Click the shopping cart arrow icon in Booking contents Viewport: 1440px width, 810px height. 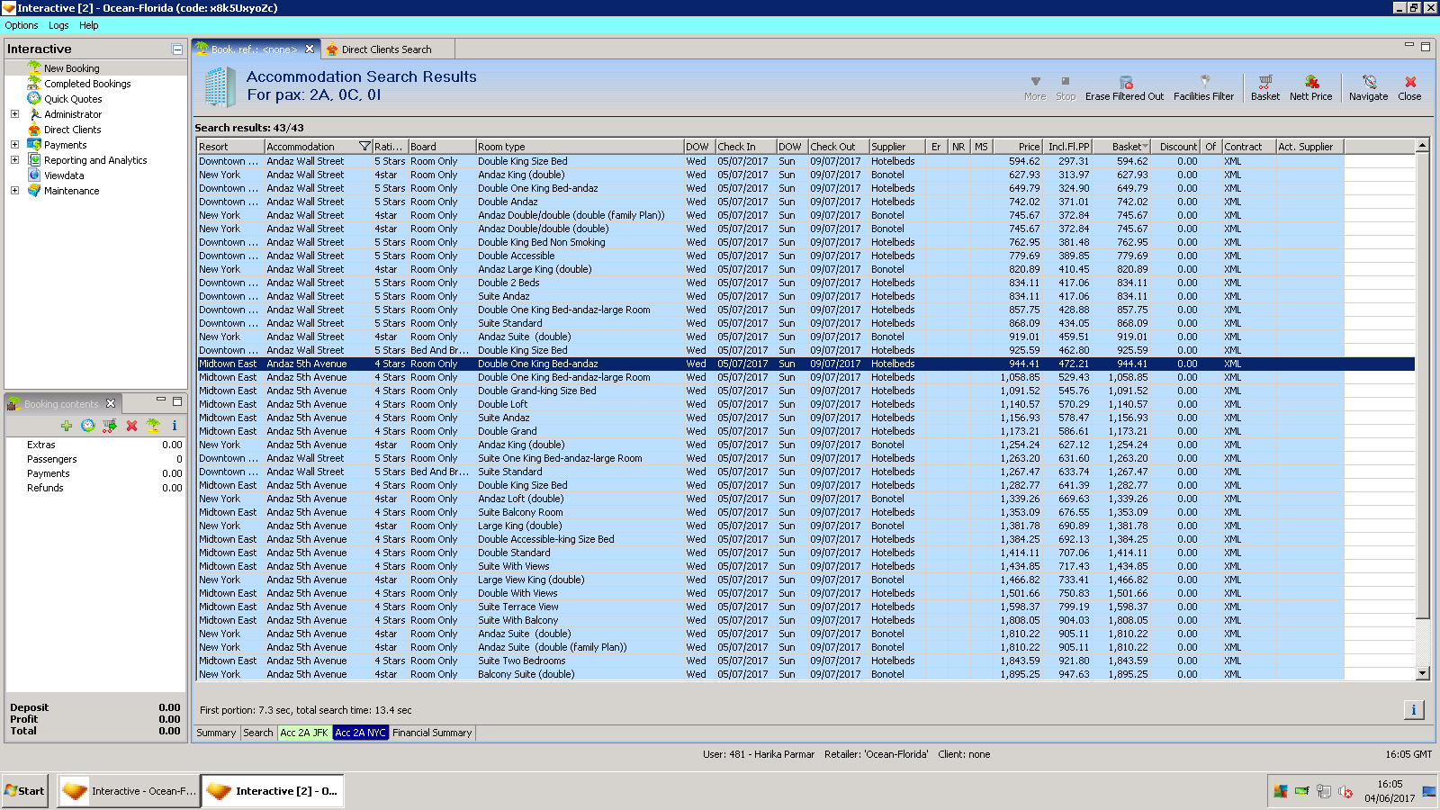[x=110, y=426]
